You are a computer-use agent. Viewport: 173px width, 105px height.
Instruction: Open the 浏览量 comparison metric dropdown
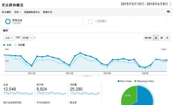coord(27,38)
